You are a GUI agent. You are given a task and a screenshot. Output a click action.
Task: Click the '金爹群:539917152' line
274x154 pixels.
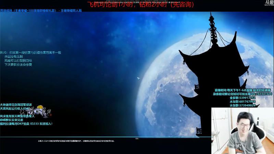coord(242,98)
